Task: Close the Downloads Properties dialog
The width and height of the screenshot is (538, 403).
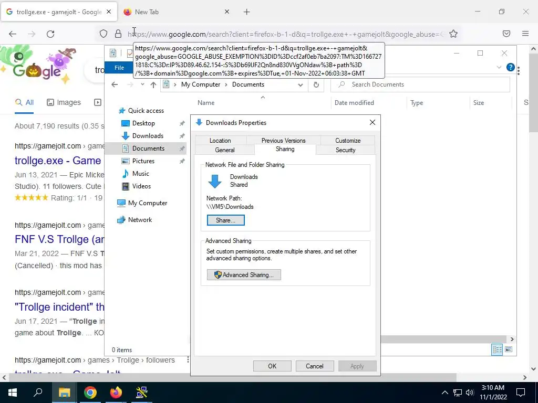Action: click(x=373, y=122)
